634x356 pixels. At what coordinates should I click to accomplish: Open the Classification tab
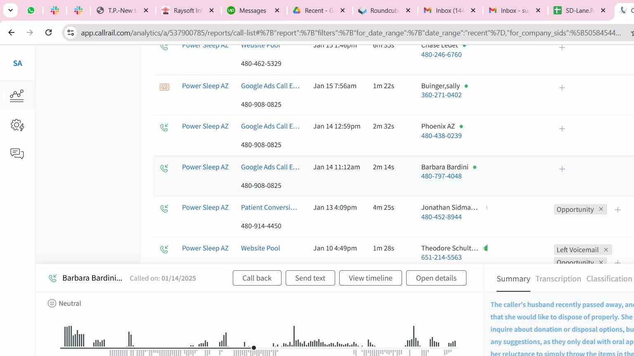[609, 279]
